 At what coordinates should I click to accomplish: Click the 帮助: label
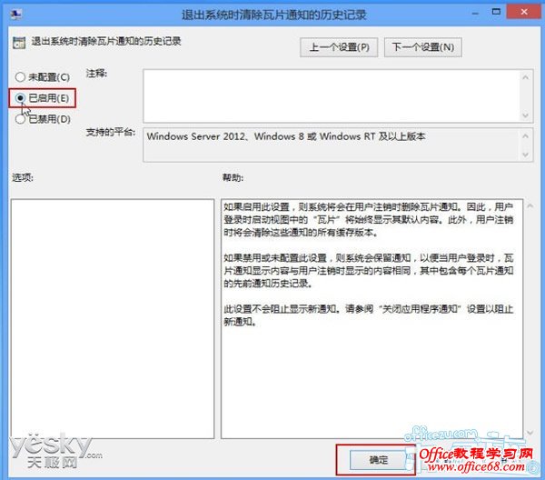point(233,178)
